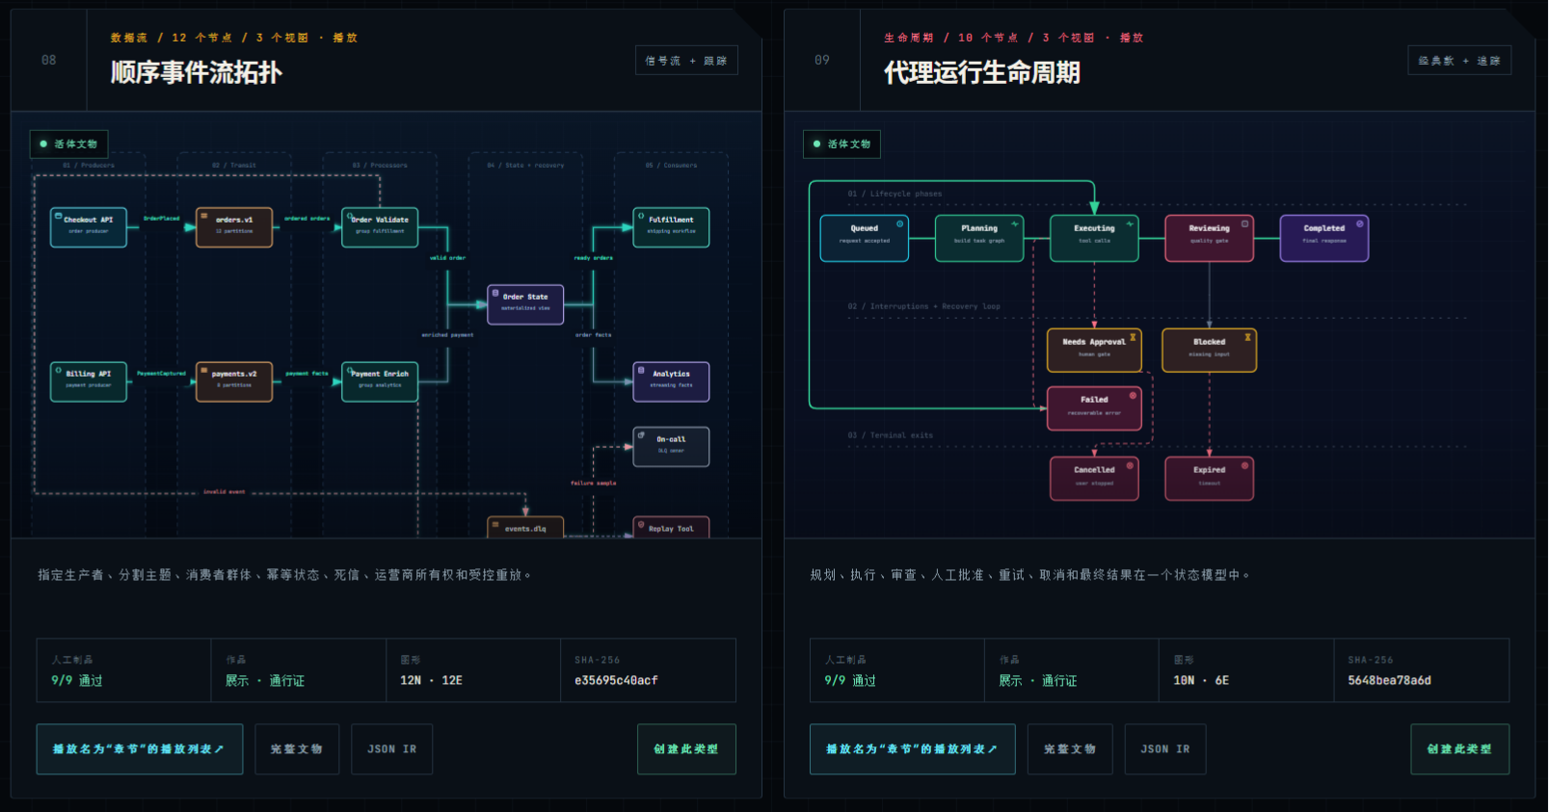Click the PaymentCaptured edge label

pos(161,373)
